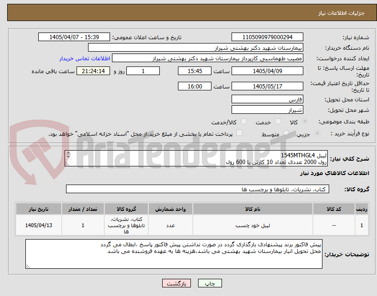Click the شرح کلی نیاز label

click(350, 159)
